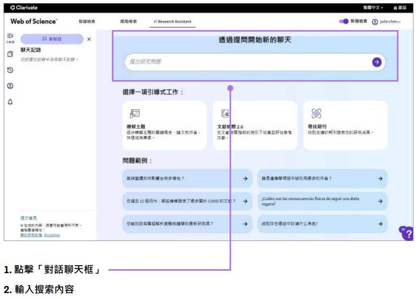Click the 聊天記錄 heading
419x299 pixels.
pyautogui.click(x=31, y=50)
